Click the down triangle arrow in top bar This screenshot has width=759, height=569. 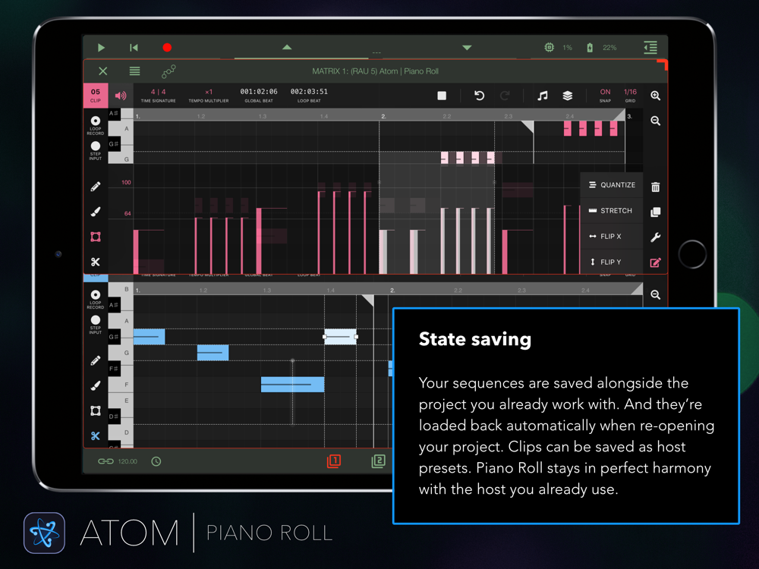(x=467, y=47)
